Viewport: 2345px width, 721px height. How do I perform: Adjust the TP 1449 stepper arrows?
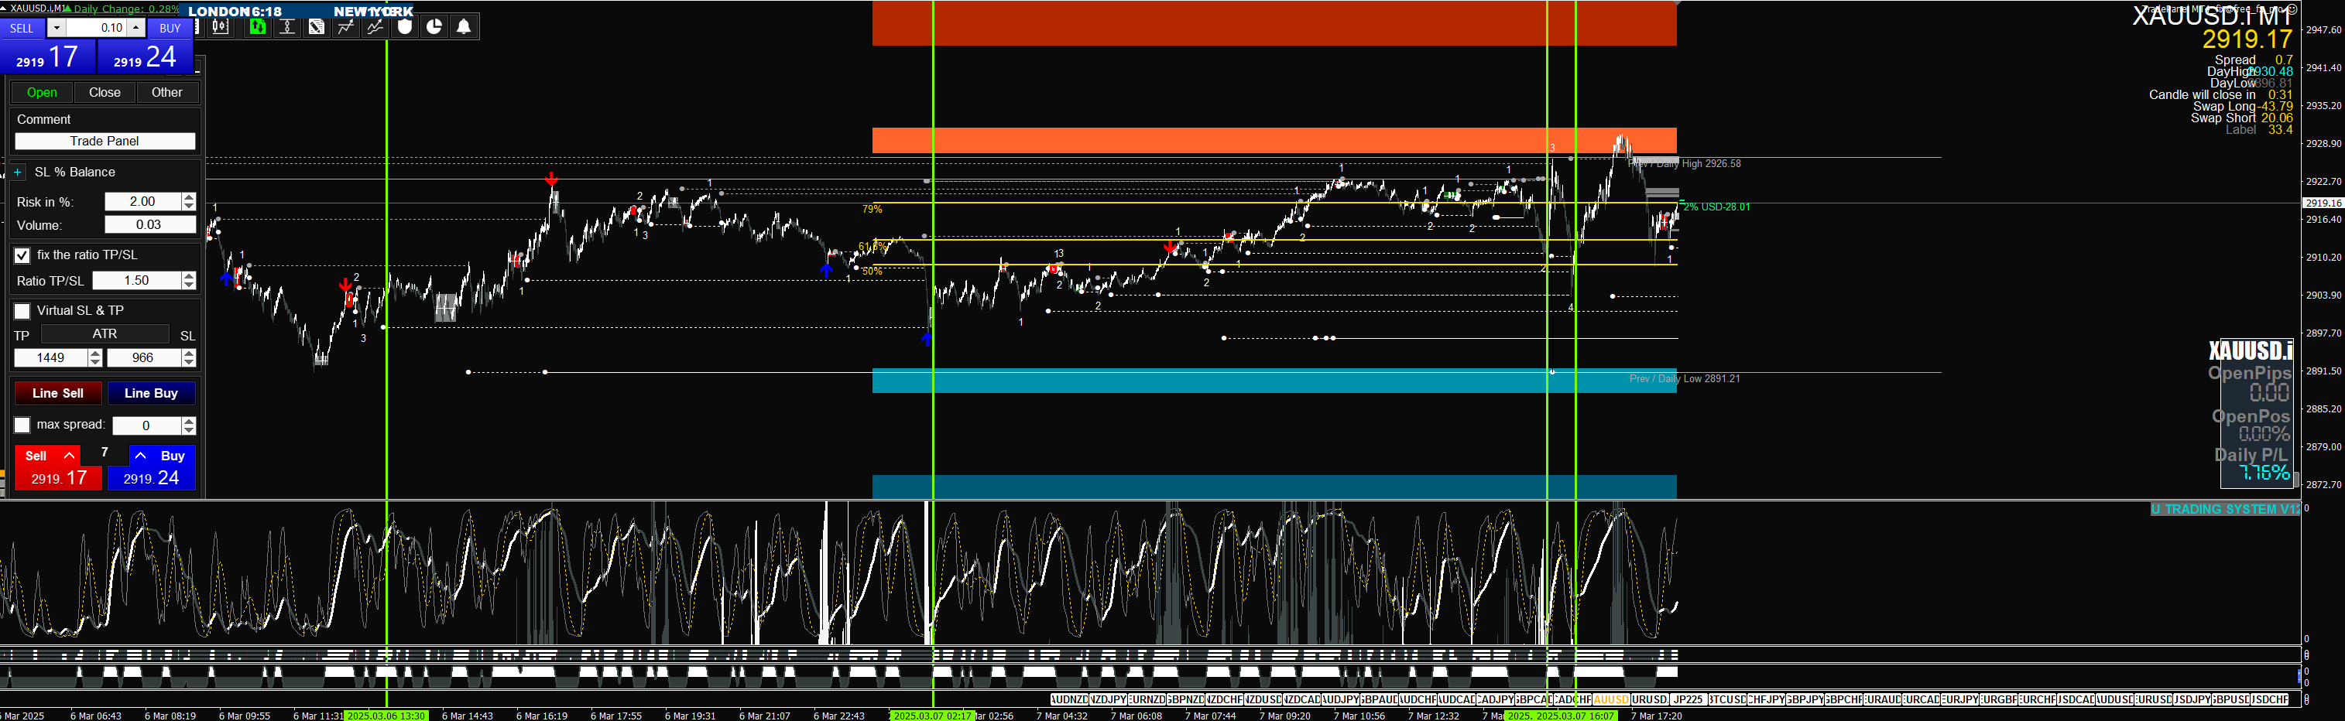(x=94, y=358)
